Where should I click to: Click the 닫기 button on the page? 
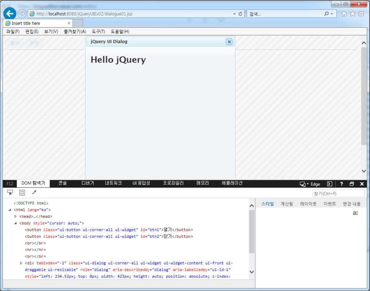tap(34, 43)
